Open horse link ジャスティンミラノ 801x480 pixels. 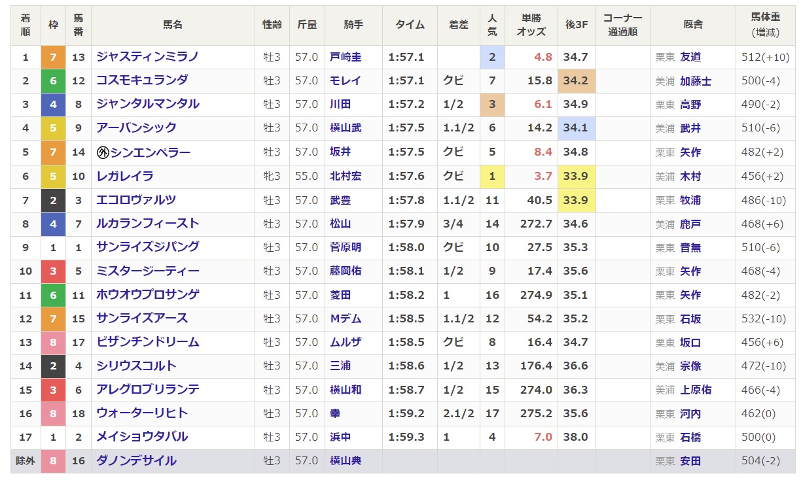147,57
